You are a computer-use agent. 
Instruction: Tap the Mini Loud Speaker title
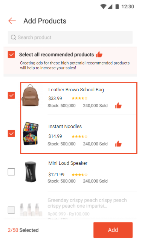coord(68,163)
